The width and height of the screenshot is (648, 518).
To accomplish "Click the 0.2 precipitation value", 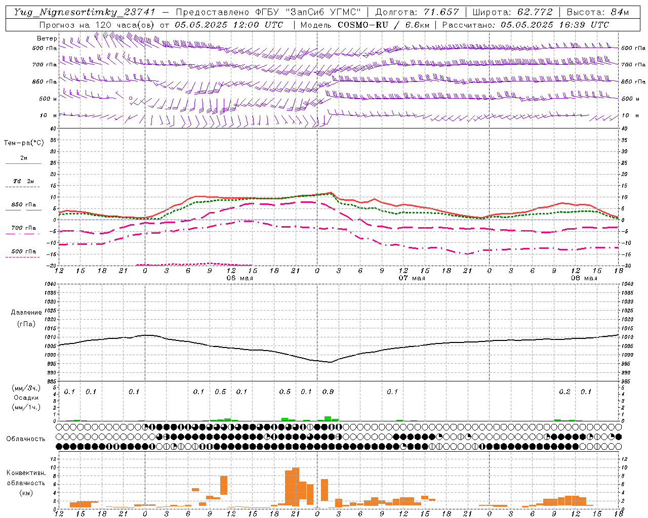I will 564,392.
